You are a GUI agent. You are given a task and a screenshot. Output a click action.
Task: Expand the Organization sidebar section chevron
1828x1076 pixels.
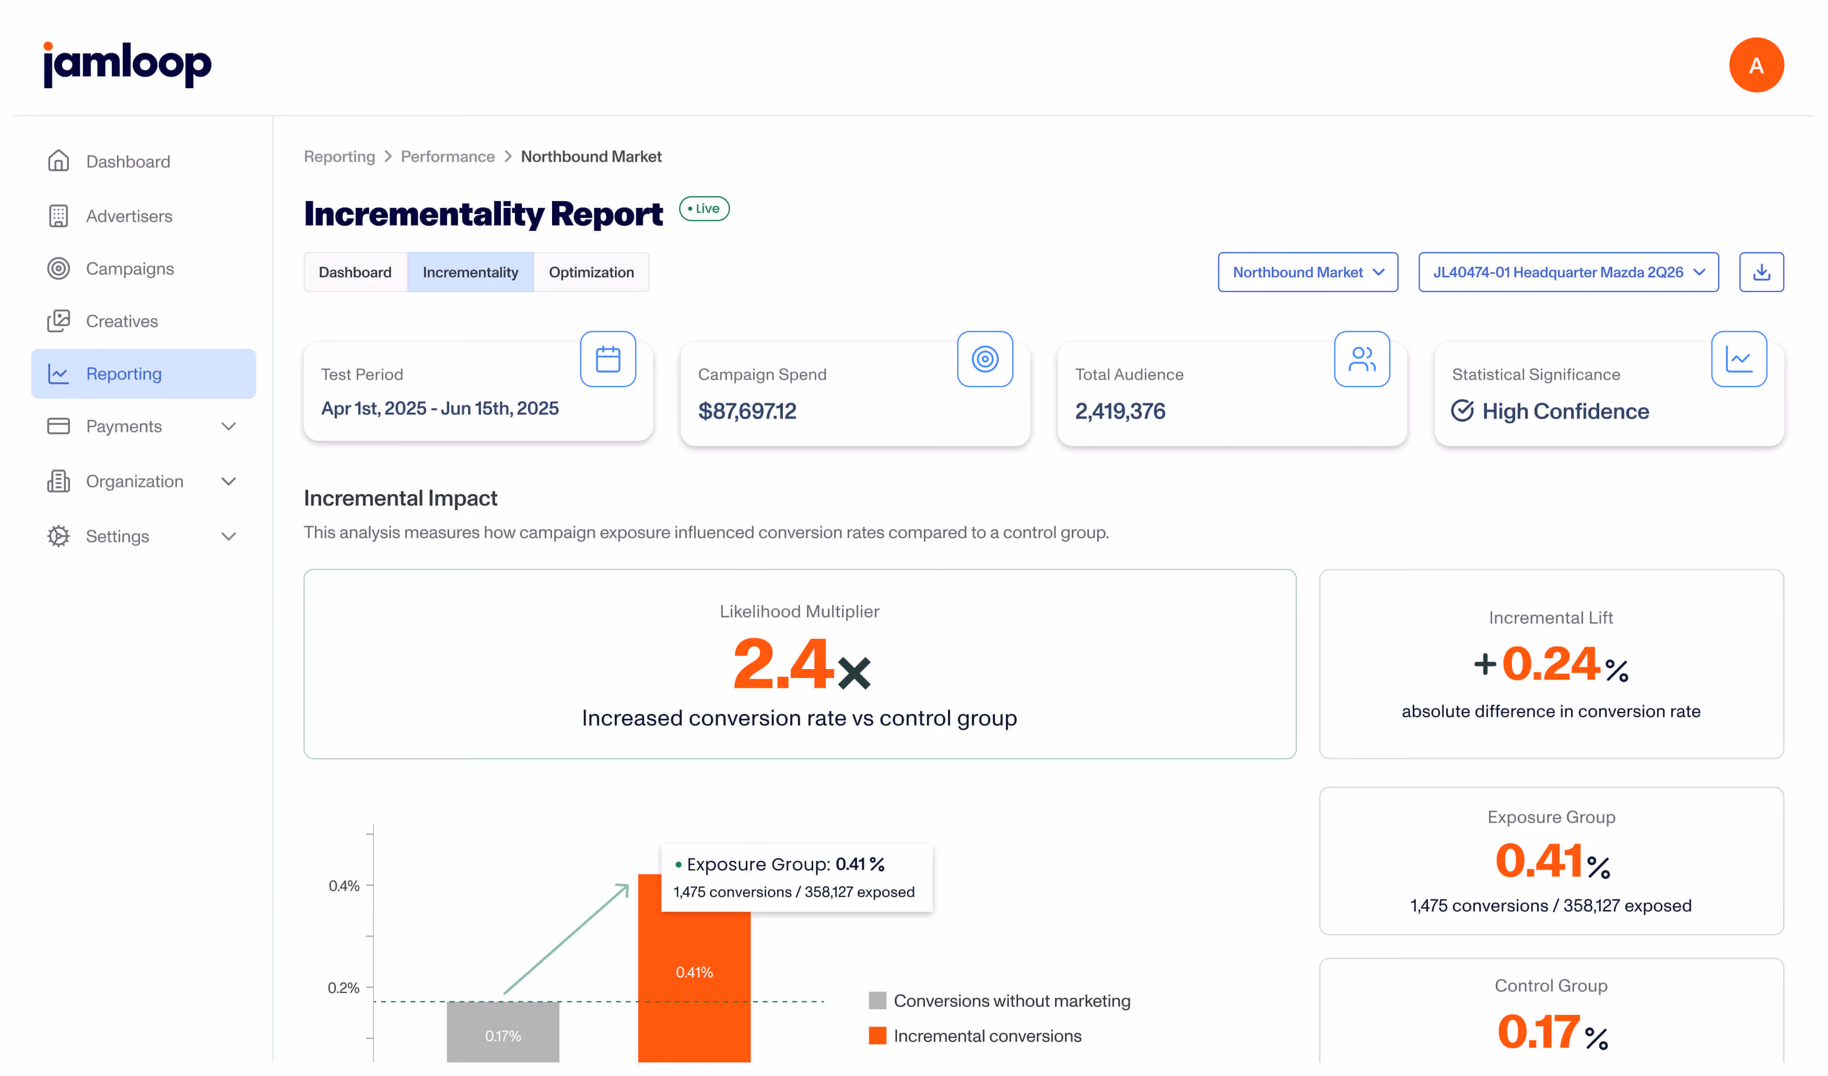tap(229, 482)
